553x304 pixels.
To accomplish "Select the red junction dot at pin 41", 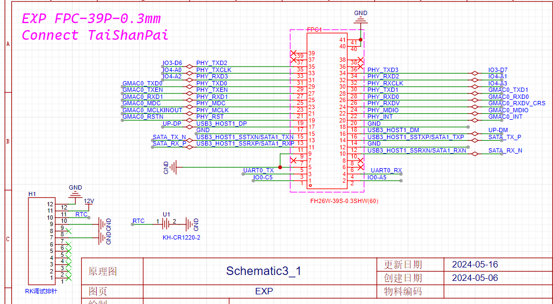I will [360, 40].
